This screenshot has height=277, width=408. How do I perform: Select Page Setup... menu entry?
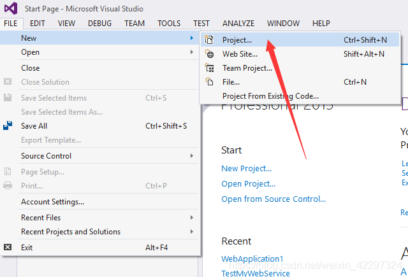[x=100, y=172]
